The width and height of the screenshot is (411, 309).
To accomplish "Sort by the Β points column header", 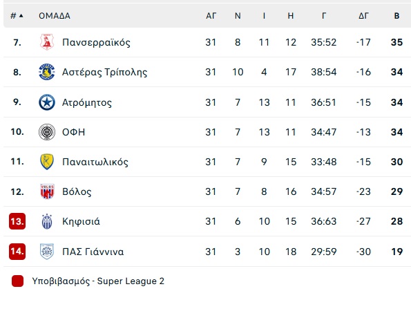I will [x=397, y=16].
